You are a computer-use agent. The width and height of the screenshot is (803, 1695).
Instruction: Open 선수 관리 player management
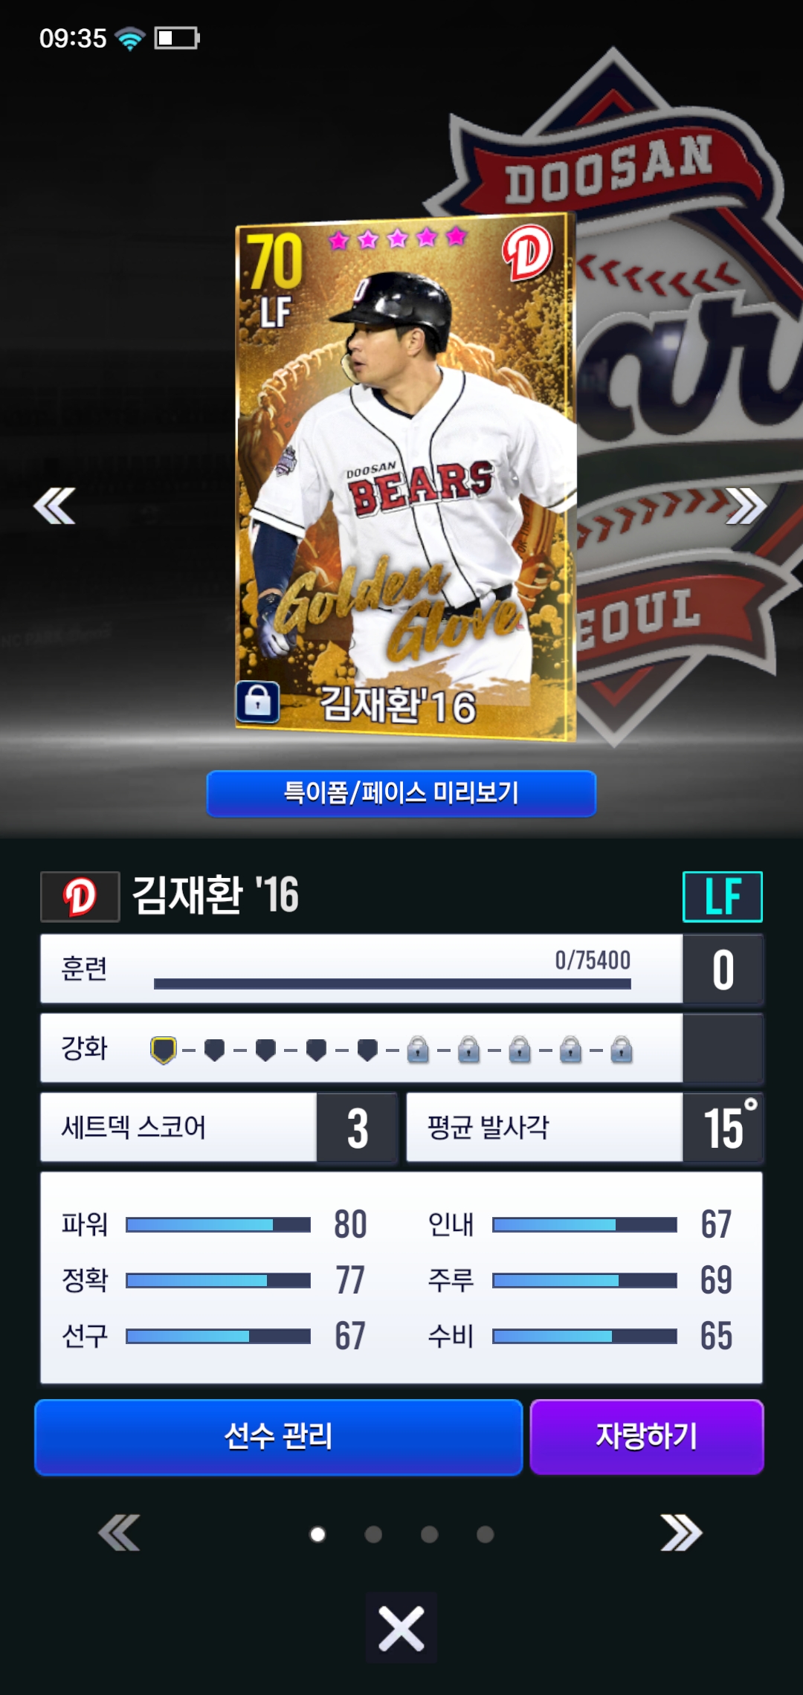tap(279, 1436)
